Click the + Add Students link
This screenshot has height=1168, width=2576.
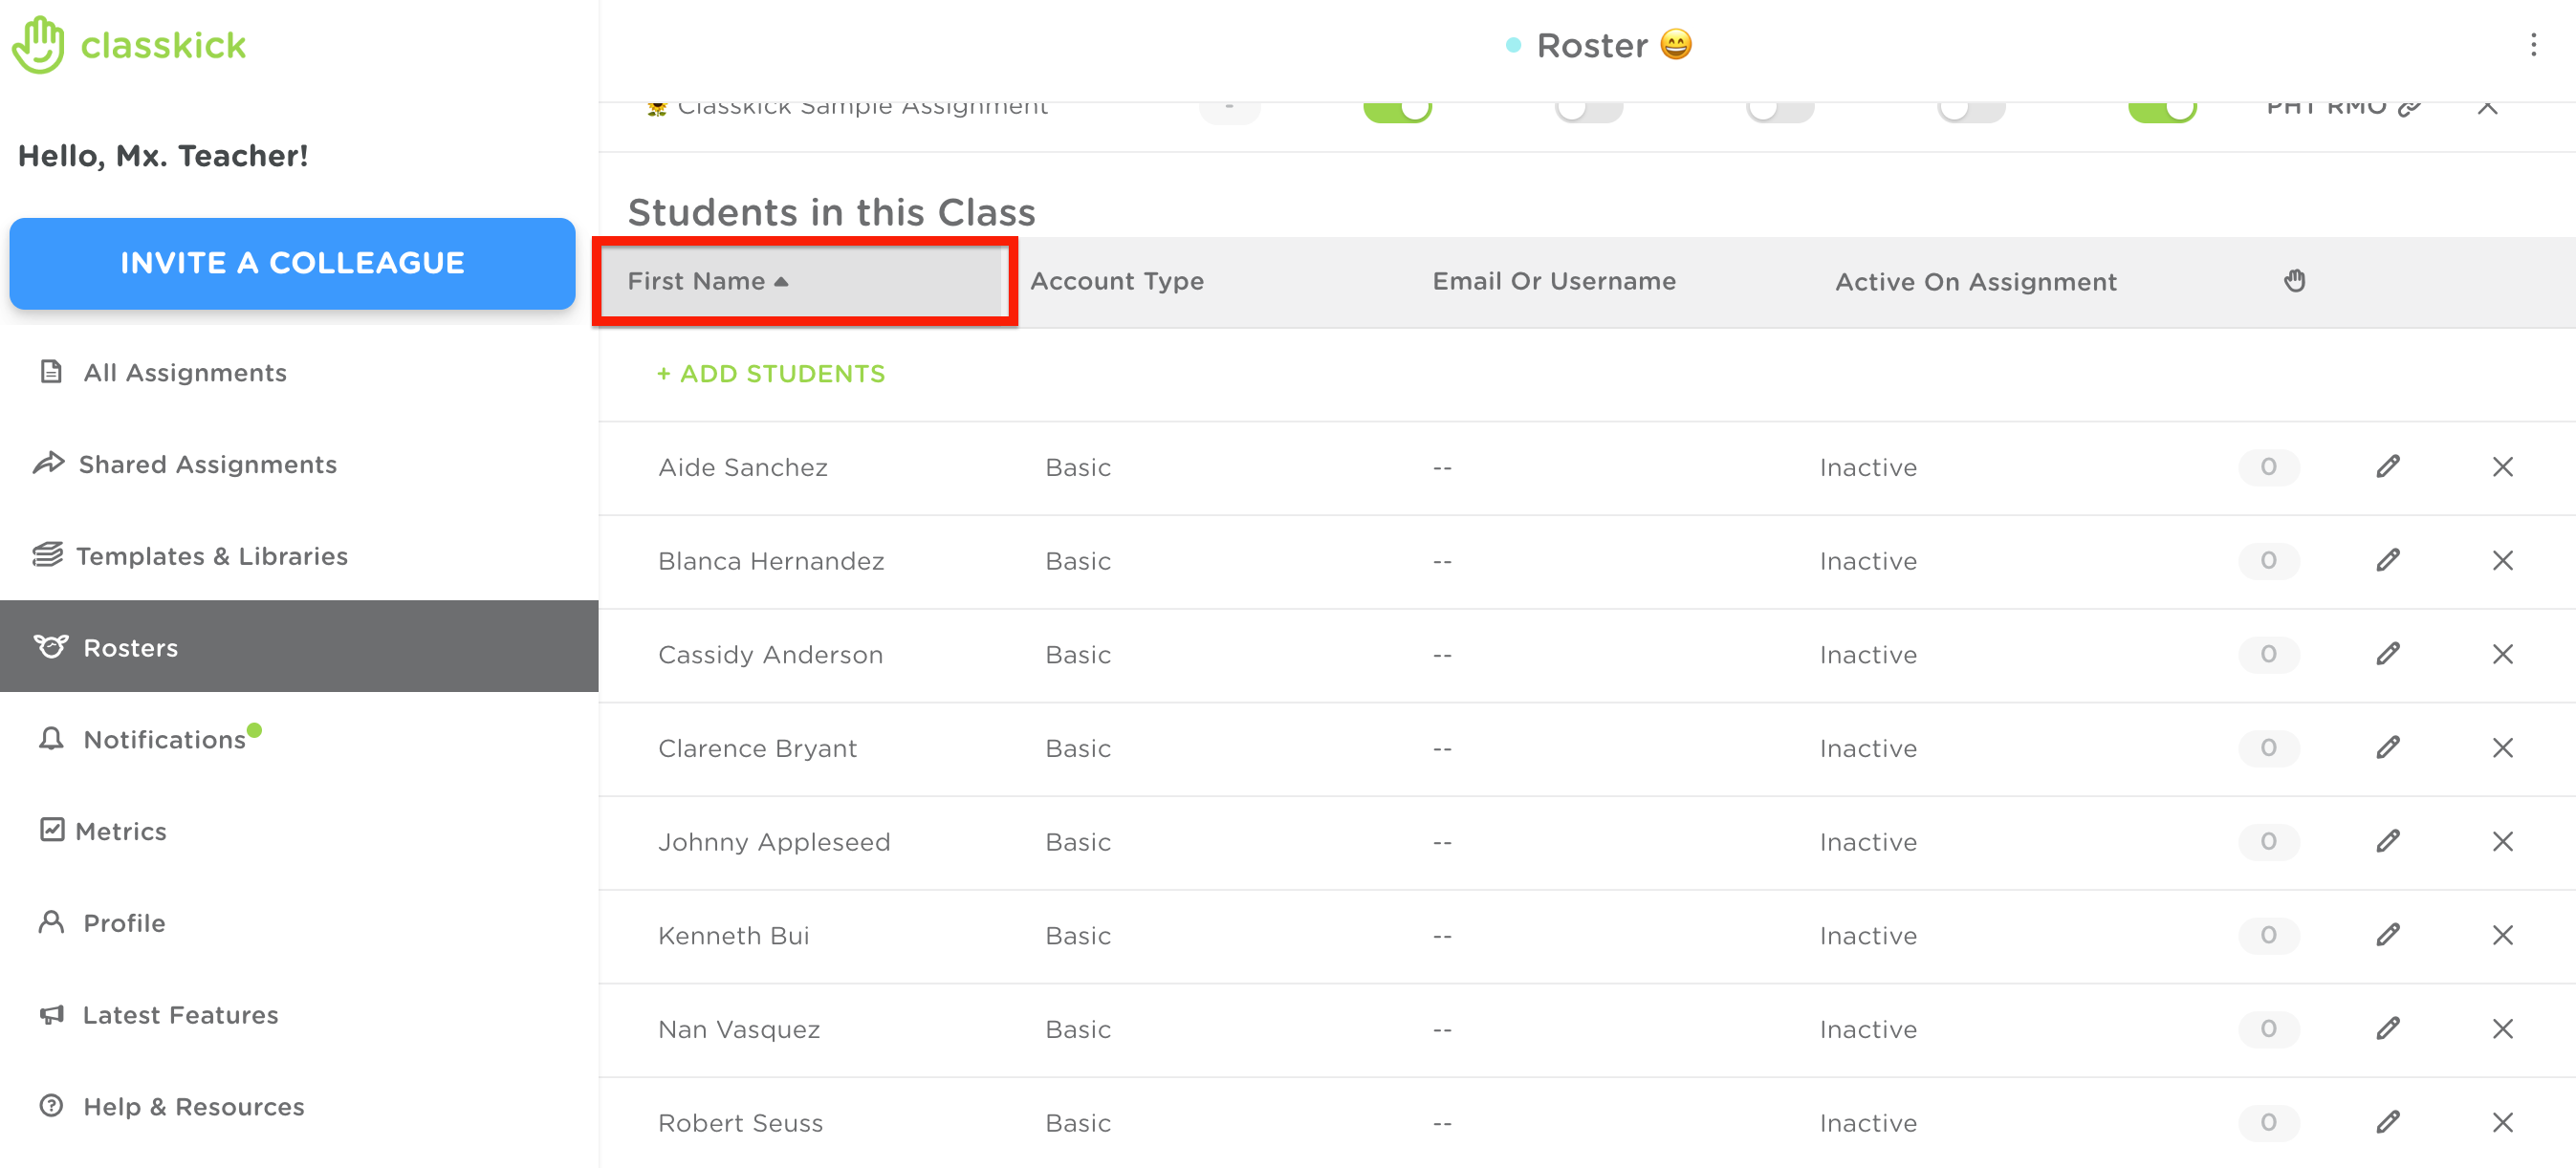[x=771, y=374]
